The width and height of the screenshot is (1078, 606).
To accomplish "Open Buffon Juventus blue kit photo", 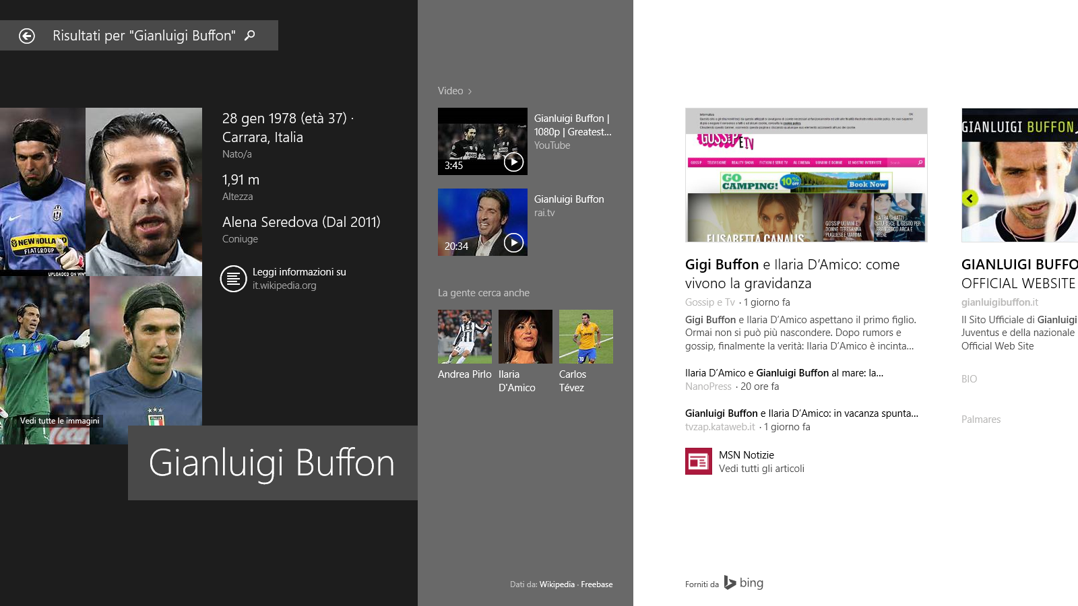I will [x=42, y=192].
